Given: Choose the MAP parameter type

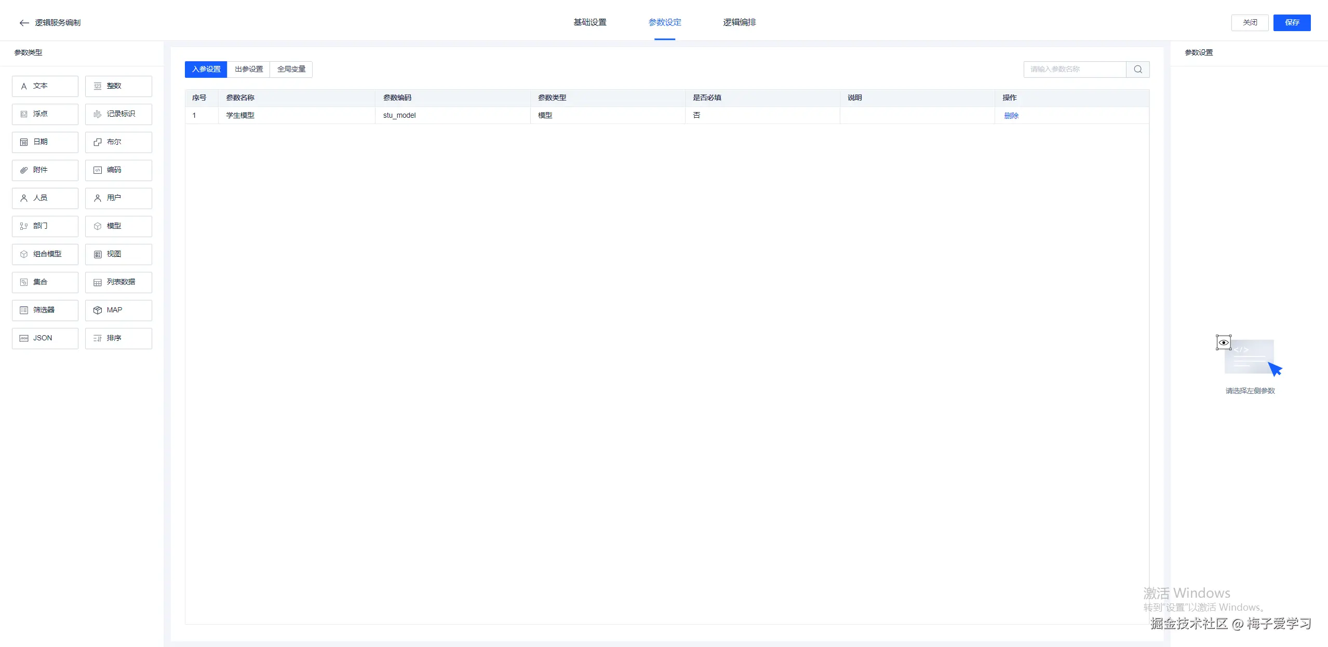Looking at the screenshot, I should 118,310.
